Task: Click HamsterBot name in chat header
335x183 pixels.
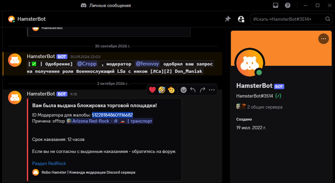Action: (32, 19)
